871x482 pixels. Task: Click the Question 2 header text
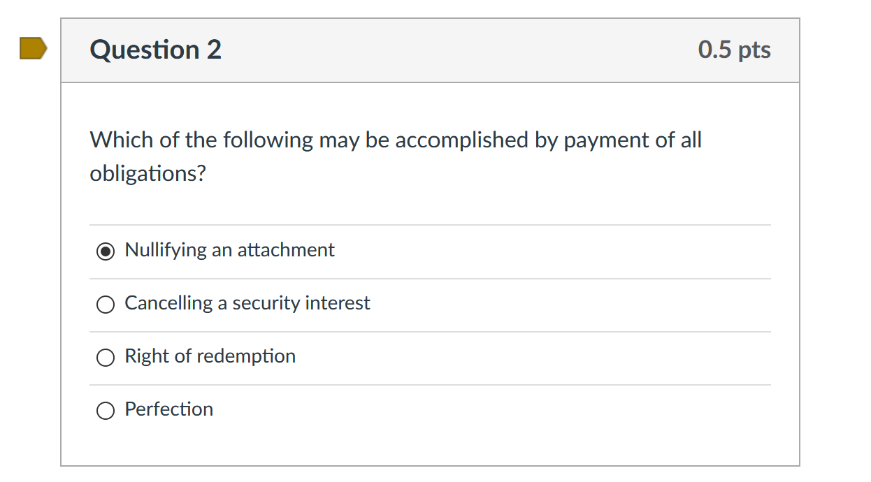155,49
